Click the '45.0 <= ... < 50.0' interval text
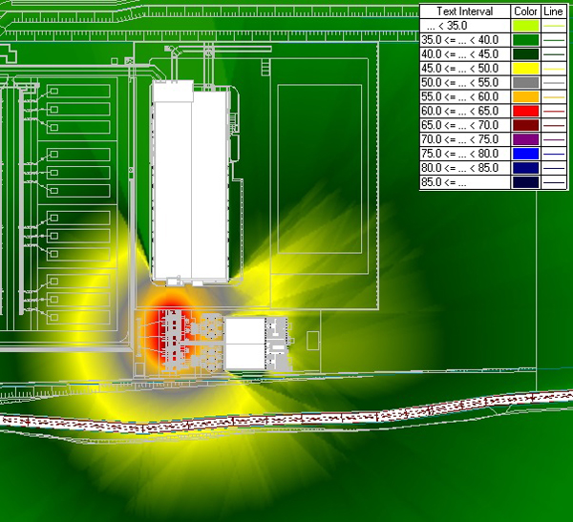The width and height of the screenshot is (573, 522). coord(459,69)
